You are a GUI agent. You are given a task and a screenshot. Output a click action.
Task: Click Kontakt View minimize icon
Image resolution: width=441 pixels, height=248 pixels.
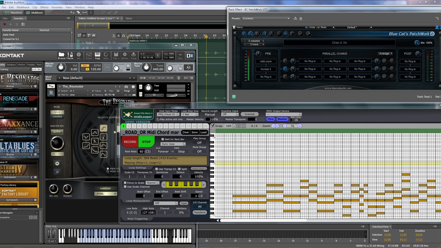(x=180, y=55)
